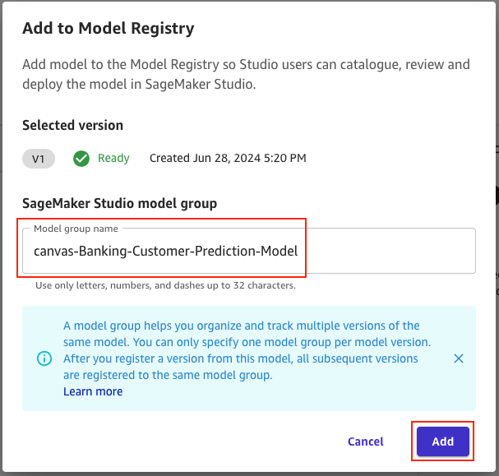Click the green Ready status text
This screenshot has height=476, width=499.
pyautogui.click(x=113, y=158)
